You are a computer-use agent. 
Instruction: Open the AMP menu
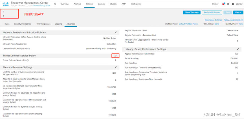coord(124,4)
